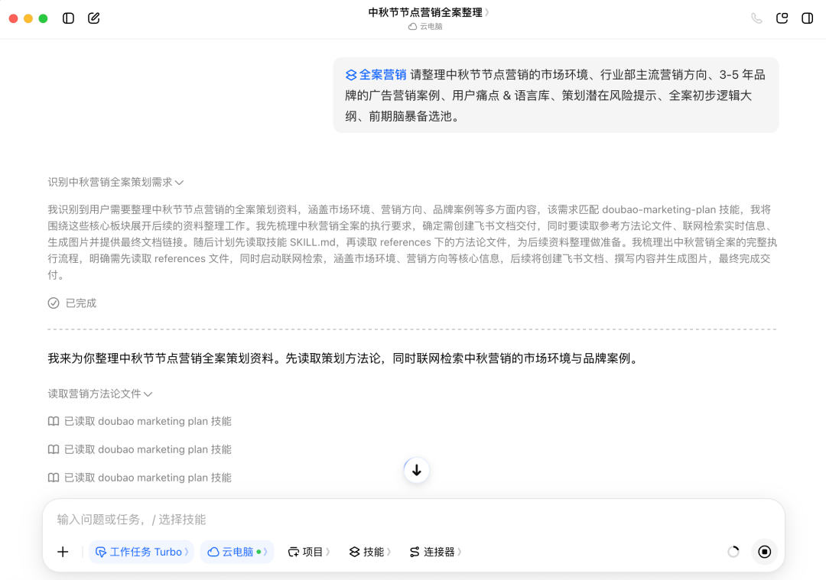
Task: Click the plus attachment icon
Action: [x=63, y=552]
